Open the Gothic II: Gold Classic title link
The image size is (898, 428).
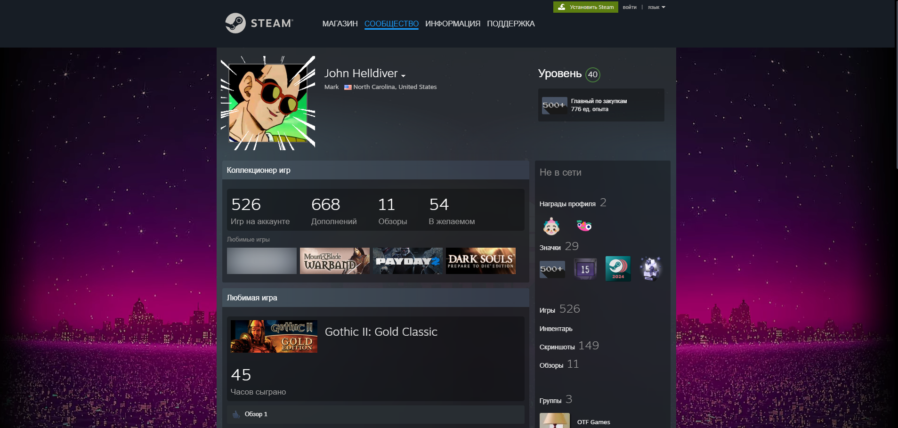pos(381,332)
